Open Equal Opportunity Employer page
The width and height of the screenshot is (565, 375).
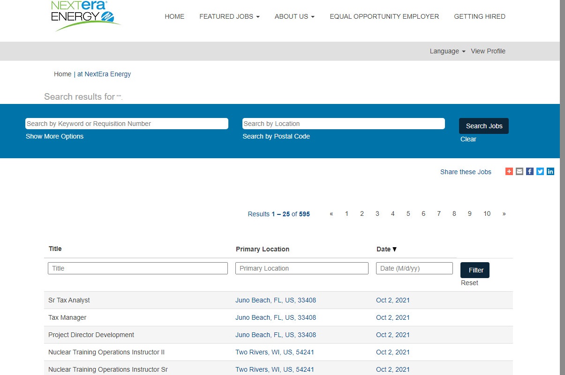point(384,16)
